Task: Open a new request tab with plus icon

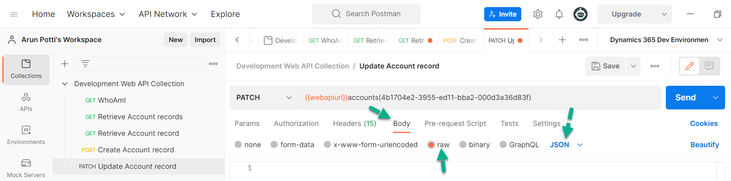Action: coord(562,40)
